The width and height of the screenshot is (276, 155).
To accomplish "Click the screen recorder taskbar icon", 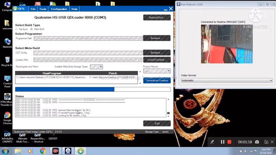I will click(x=56, y=151).
